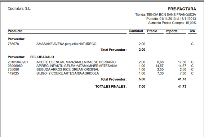This screenshot has height=137, width=204.
Task: Click the 41,73 FELIUBADALO provider total importe
Action: (x=182, y=79)
